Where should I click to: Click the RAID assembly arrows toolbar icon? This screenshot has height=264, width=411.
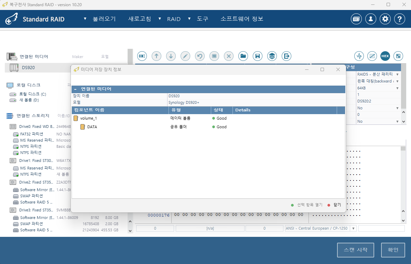[142, 56]
